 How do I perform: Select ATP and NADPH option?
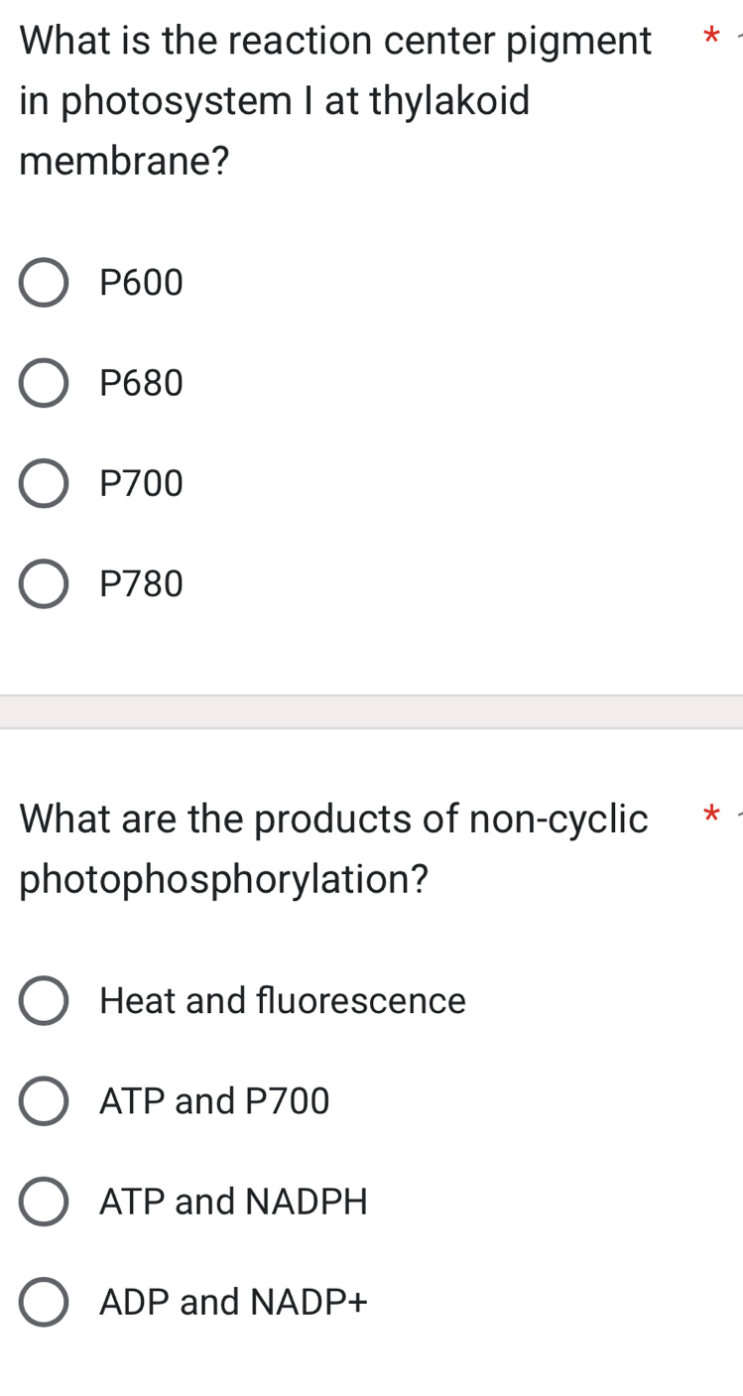(x=43, y=1203)
